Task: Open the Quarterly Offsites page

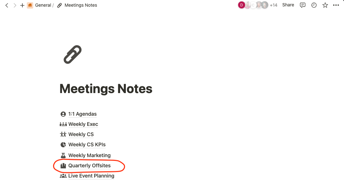Action: (x=89, y=165)
